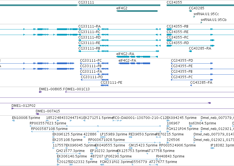Click EST RP003671928.5prime
234x166 pixels.
click(125, 143)
